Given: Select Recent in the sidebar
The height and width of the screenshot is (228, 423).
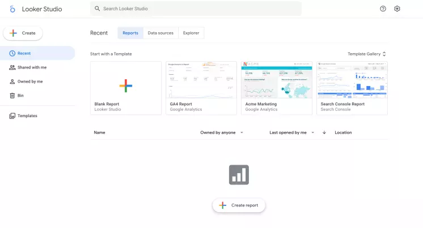Looking at the screenshot, I should click(37, 53).
